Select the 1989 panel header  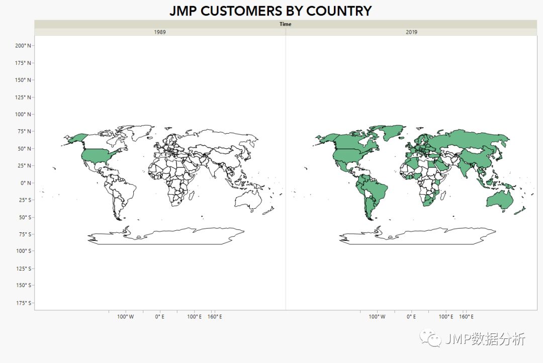click(x=160, y=32)
